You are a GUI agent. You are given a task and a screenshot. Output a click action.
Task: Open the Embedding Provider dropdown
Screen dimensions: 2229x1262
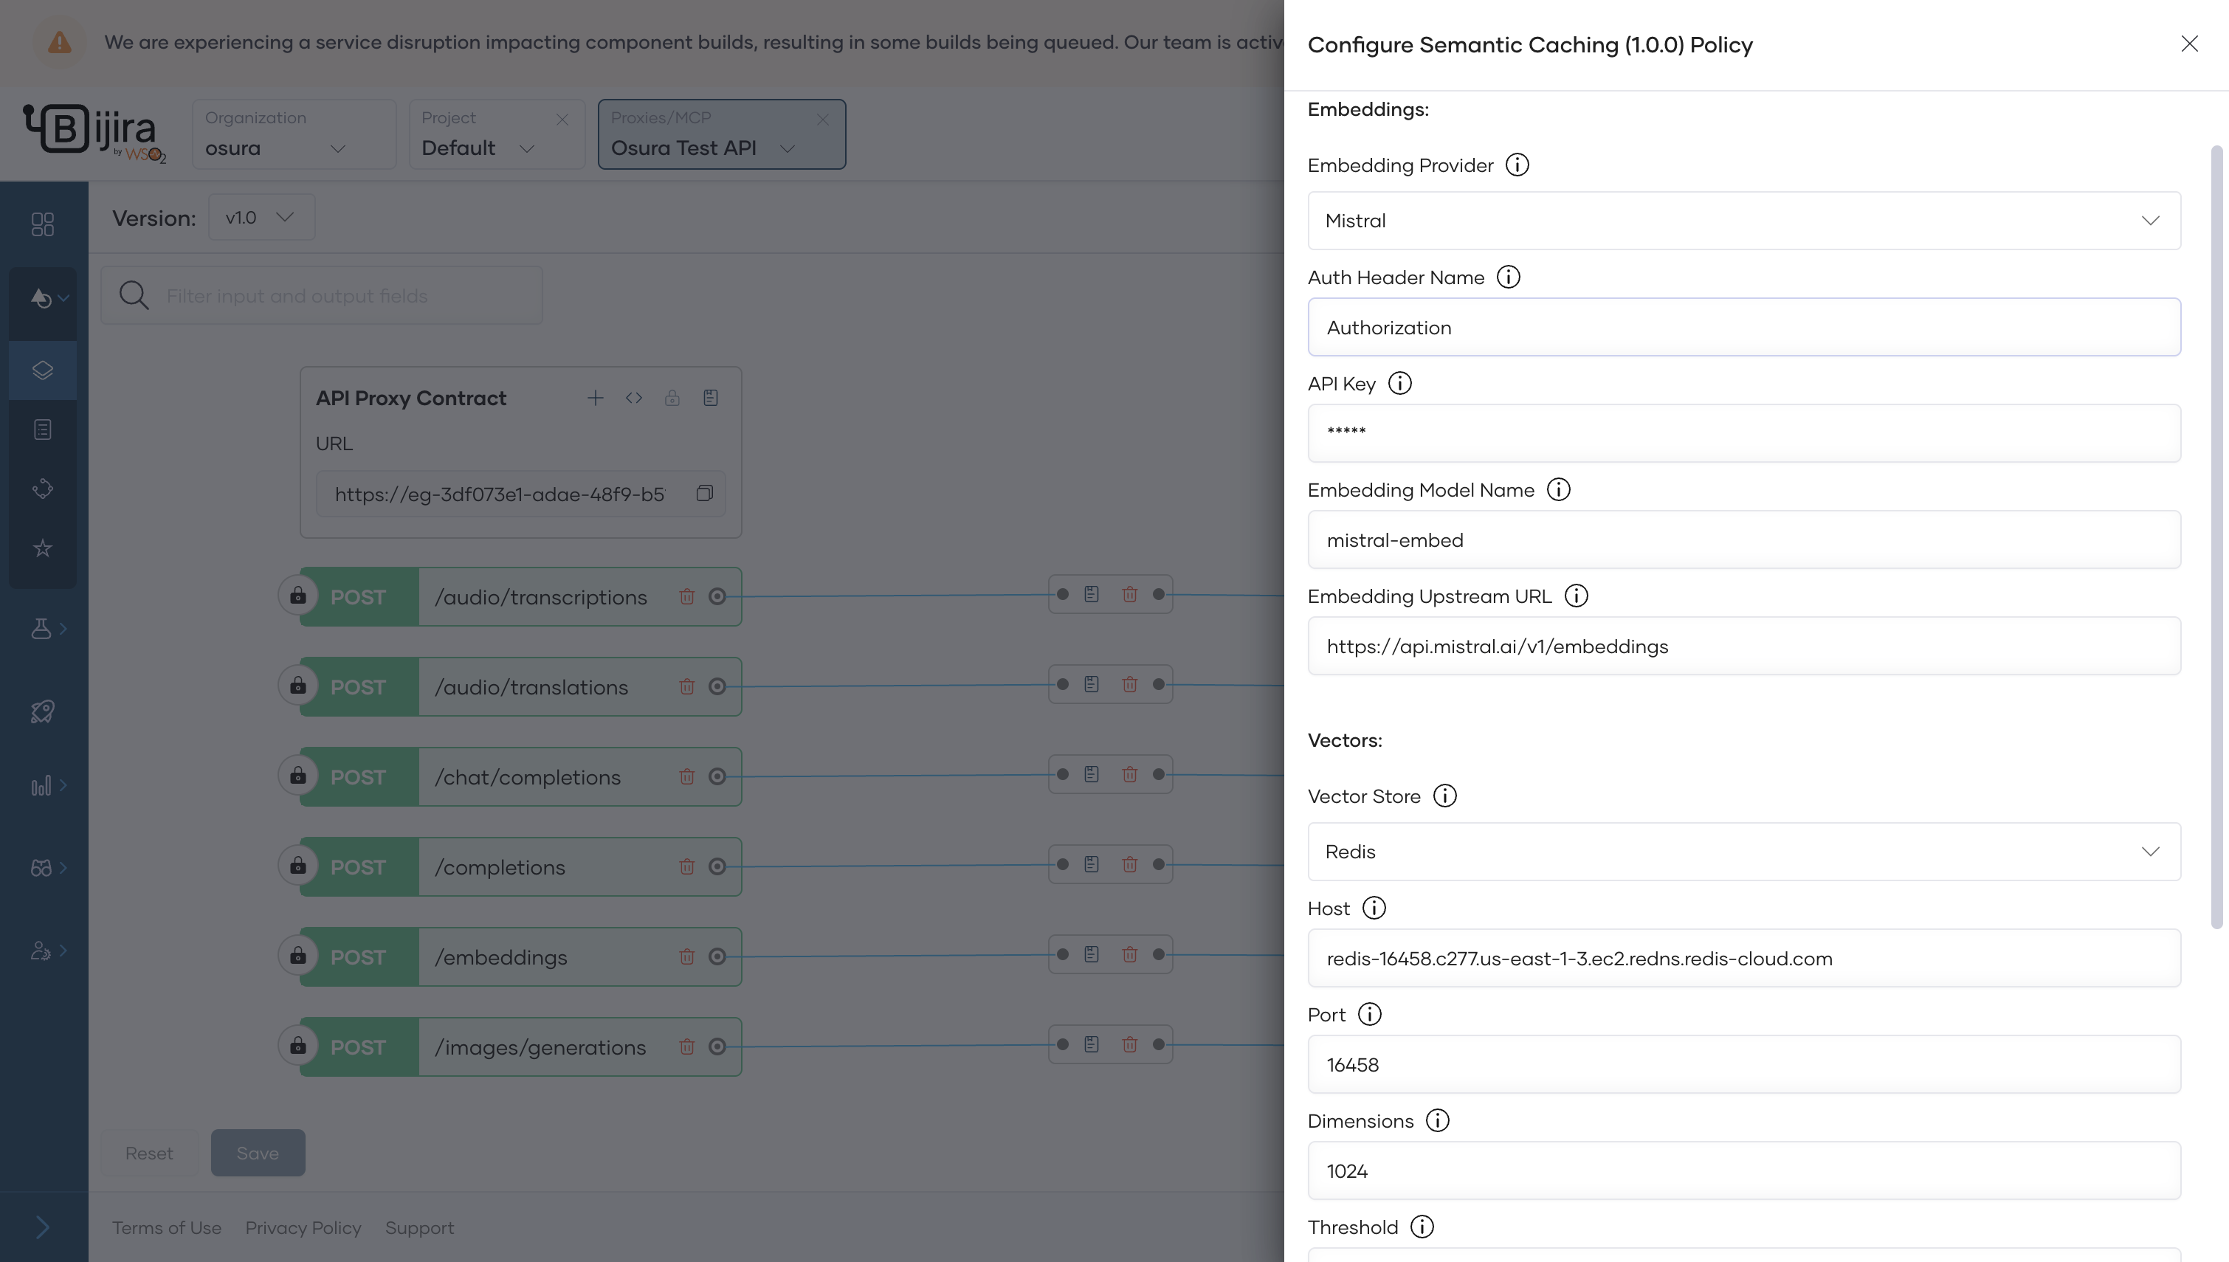click(x=1743, y=221)
